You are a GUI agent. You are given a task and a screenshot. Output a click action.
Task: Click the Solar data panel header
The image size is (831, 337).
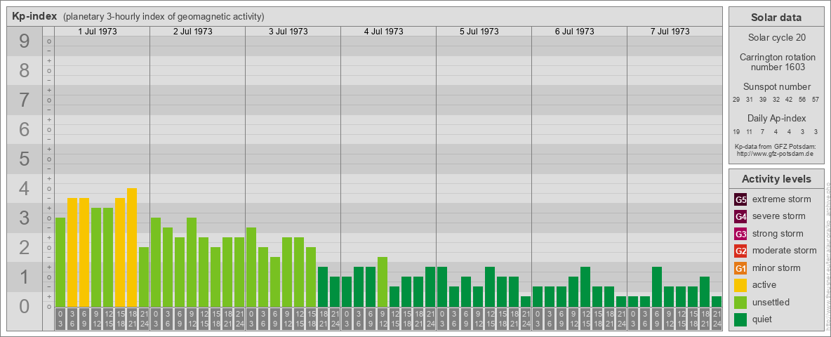tap(776, 18)
